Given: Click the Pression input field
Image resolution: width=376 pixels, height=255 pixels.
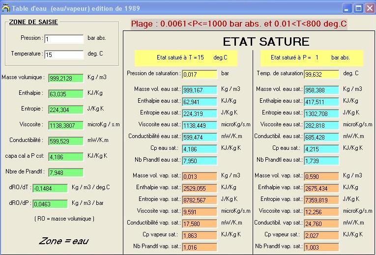Looking at the screenshot, I should pos(64,39).
